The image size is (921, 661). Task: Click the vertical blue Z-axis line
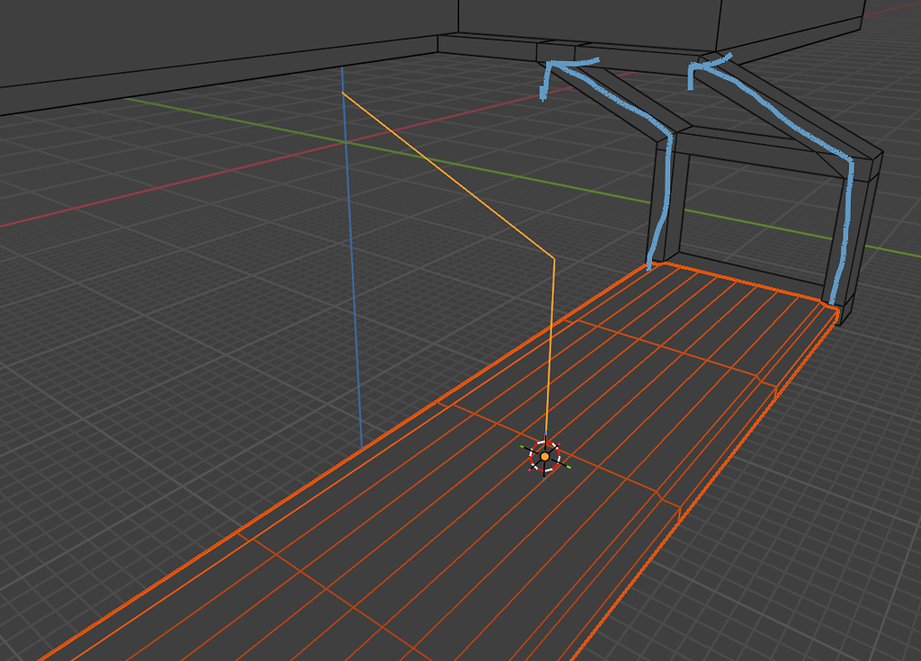tap(352, 258)
